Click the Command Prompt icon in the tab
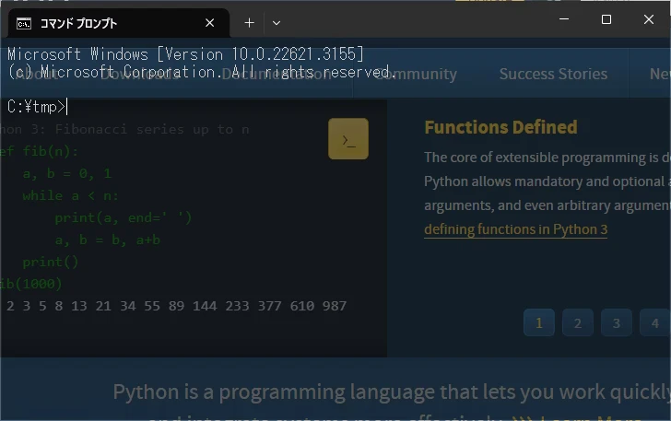Viewport: 671px width, 421px height. tap(24, 23)
